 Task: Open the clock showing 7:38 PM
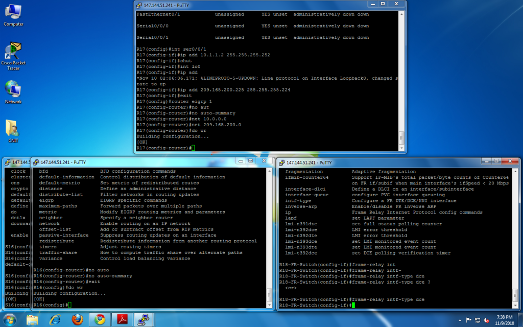click(x=504, y=320)
